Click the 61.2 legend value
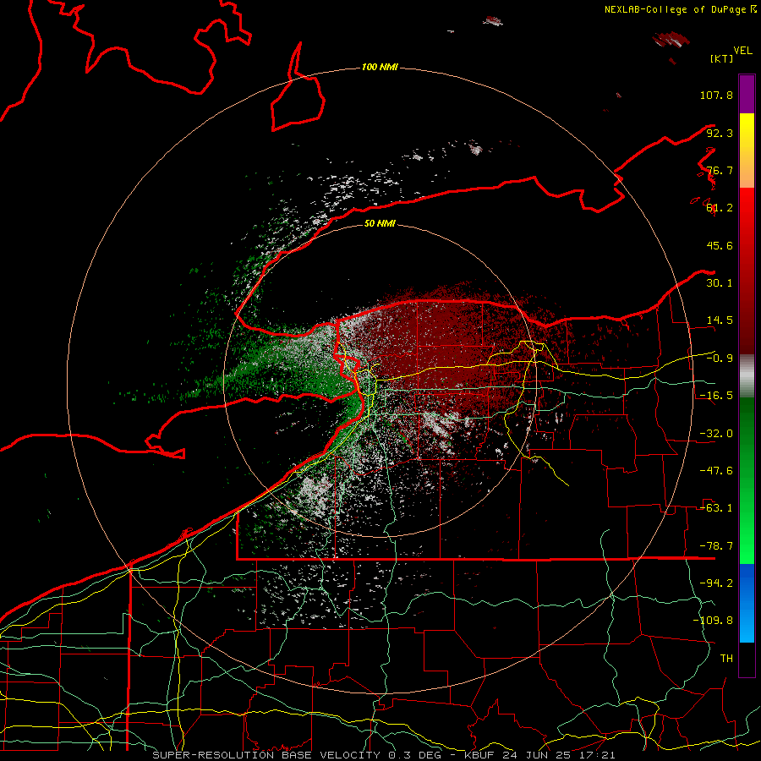This screenshot has width=761, height=761. pyautogui.click(x=720, y=208)
